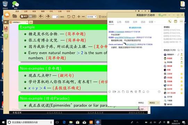Open chat history clock icon
Image resolution: width=188 pixels, height=125 pixels.
[159, 92]
